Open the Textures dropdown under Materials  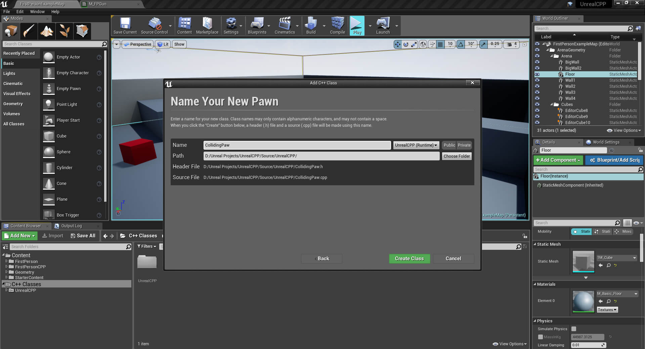tap(607, 310)
